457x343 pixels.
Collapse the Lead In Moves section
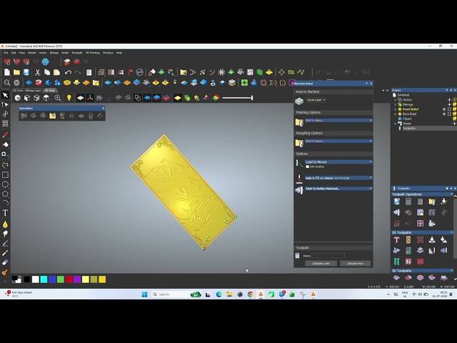(x=371, y=161)
